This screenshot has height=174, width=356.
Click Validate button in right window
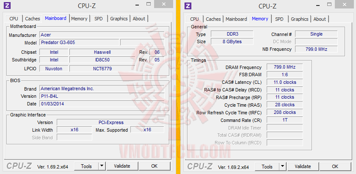pyautogui.click(x=303, y=167)
